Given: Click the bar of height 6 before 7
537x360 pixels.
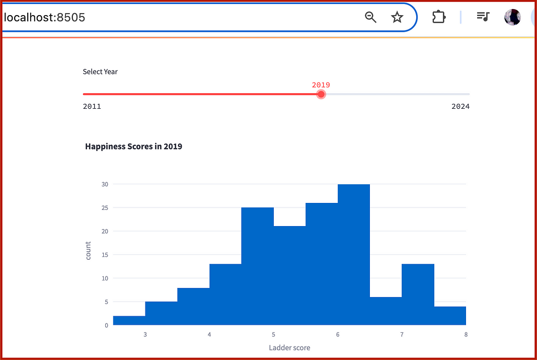Looking at the screenshot, I should click(386, 311).
